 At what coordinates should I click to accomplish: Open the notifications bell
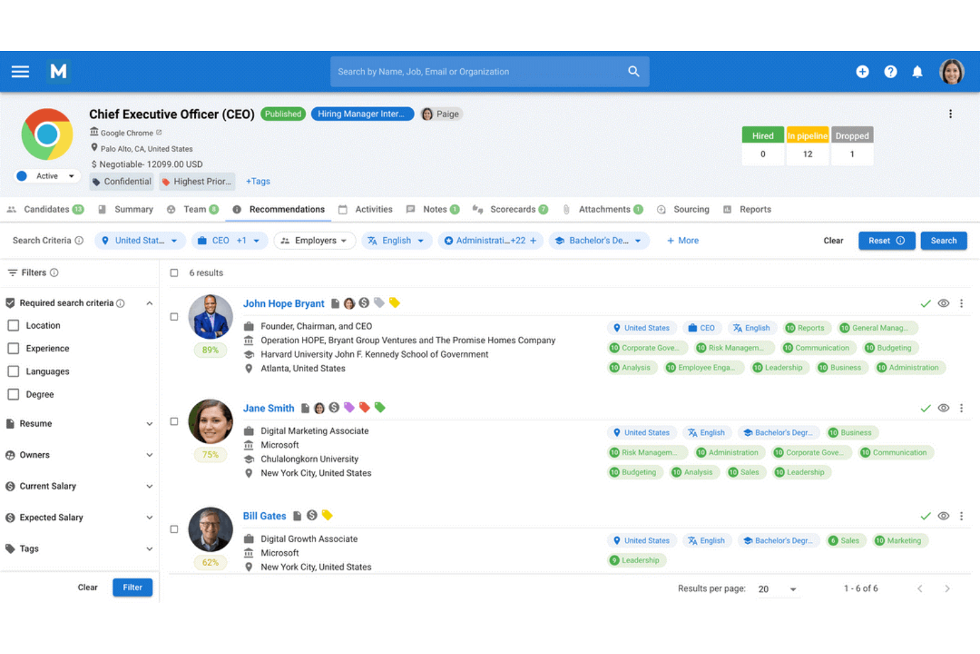(x=918, y=72)
